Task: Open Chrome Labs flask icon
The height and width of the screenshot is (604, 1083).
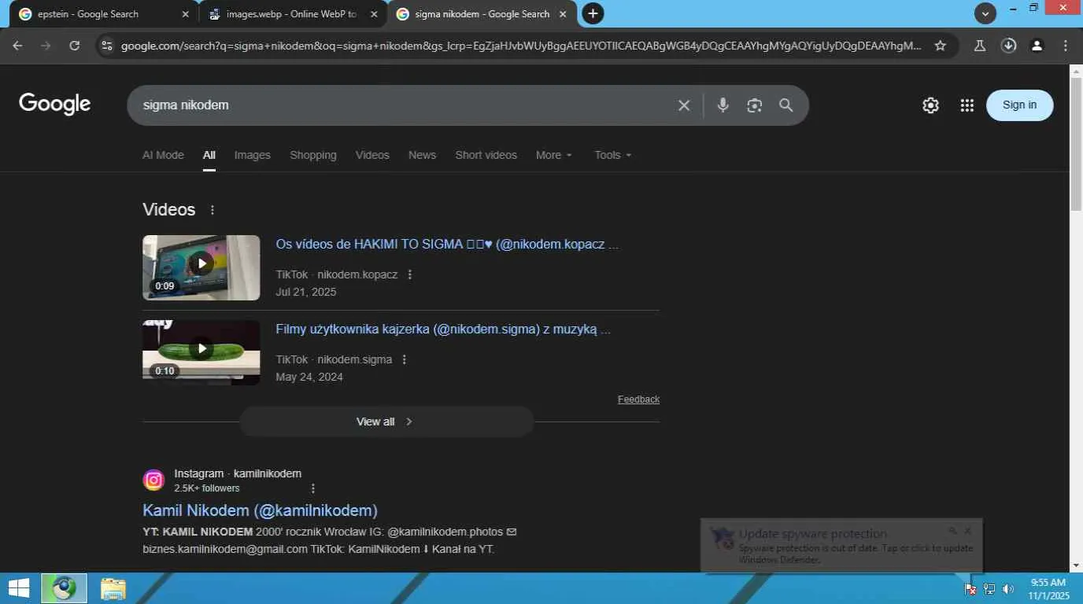Action: click(980, 46)
